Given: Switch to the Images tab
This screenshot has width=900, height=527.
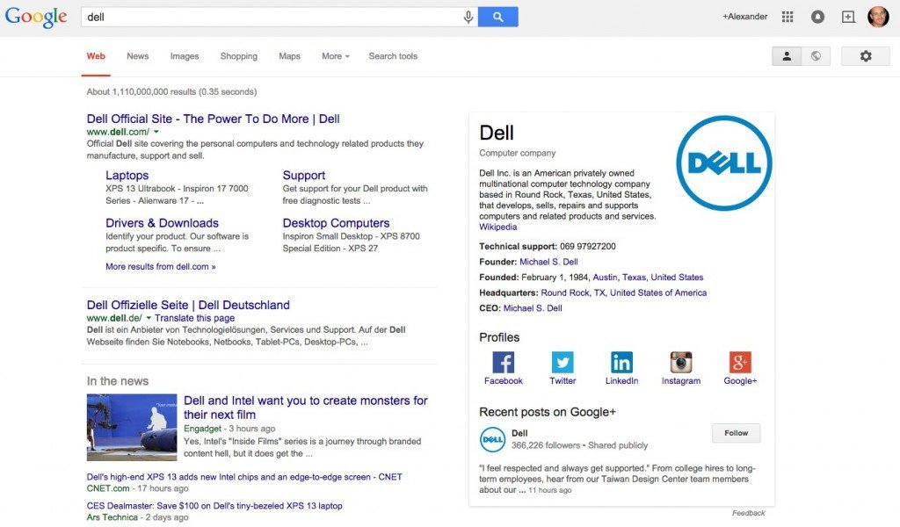Looking at the screenshot, I should [185, 56].
